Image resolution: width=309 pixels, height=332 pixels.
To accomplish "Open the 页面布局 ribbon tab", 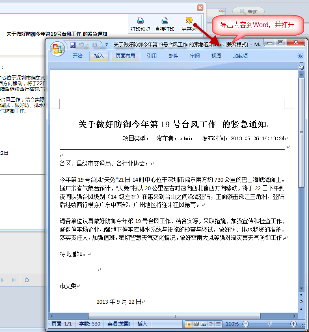I will coord(125,56).
